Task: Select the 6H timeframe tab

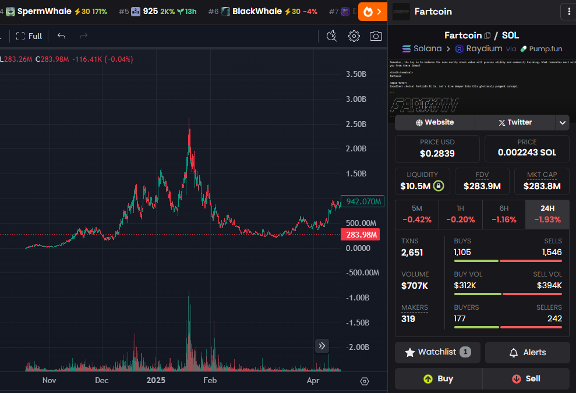Action: [x=504, y=214]
